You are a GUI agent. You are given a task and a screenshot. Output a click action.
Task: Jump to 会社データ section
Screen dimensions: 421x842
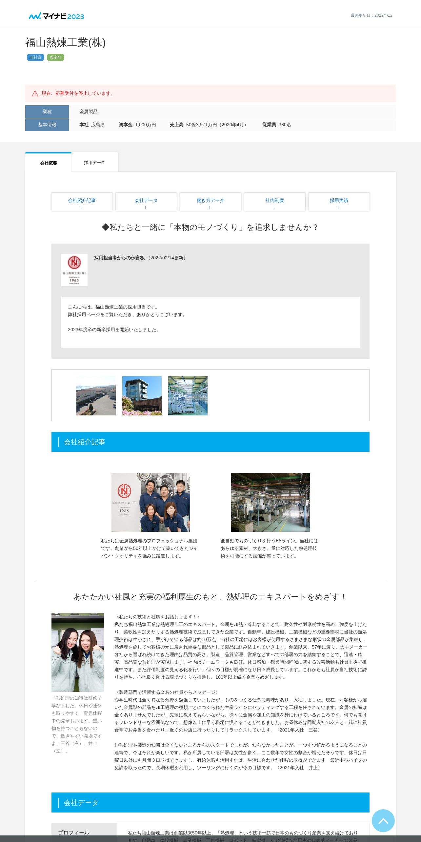coord(146,202)
